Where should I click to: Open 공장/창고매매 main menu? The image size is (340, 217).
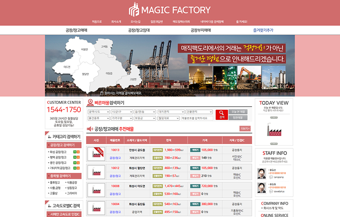(x=76, y=30)
